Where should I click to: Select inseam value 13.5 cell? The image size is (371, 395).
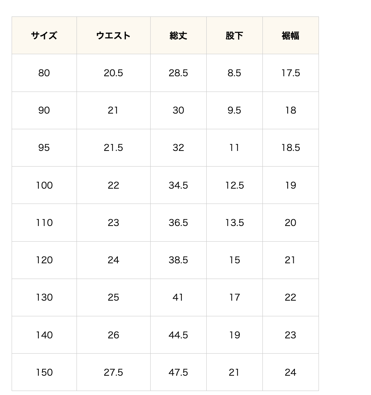pyautogui.click(x=234, y=223)
